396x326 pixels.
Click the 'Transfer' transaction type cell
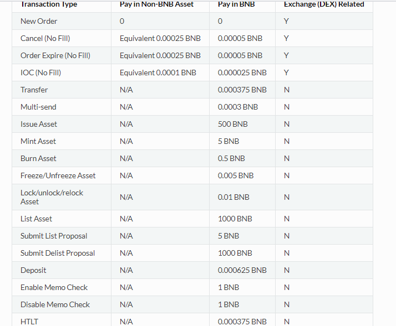click(x=34, y=90)
